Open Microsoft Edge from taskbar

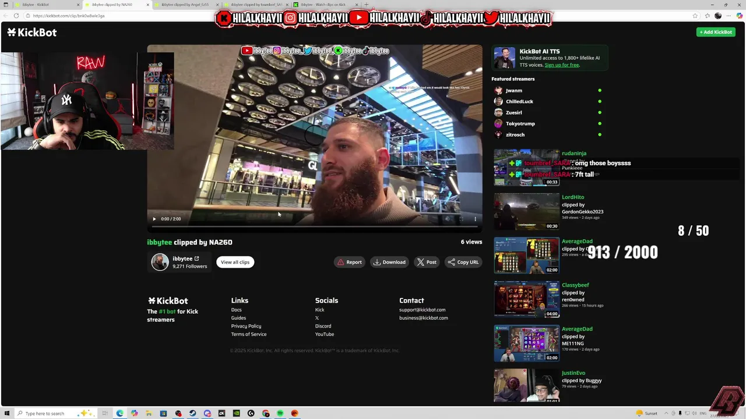[119, 413]
